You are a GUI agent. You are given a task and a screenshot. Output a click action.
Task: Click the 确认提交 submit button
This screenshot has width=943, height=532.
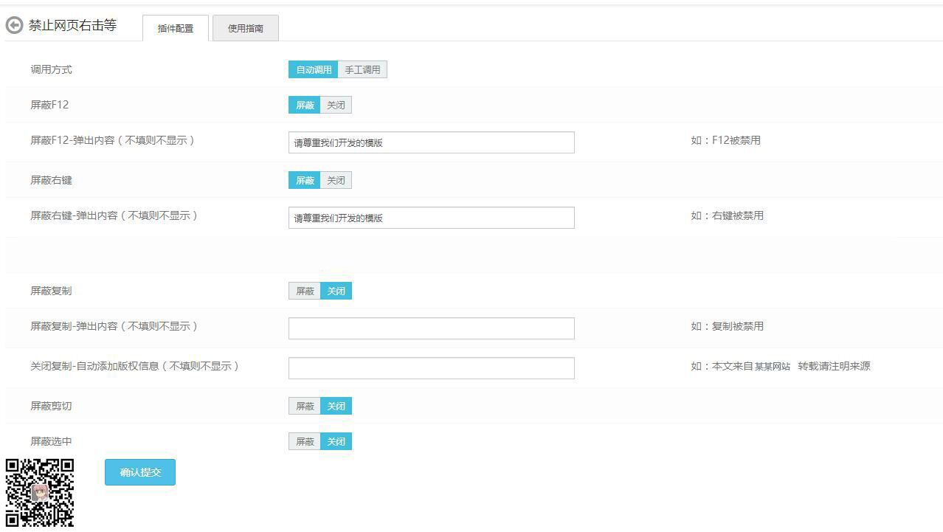click(139, 472)
